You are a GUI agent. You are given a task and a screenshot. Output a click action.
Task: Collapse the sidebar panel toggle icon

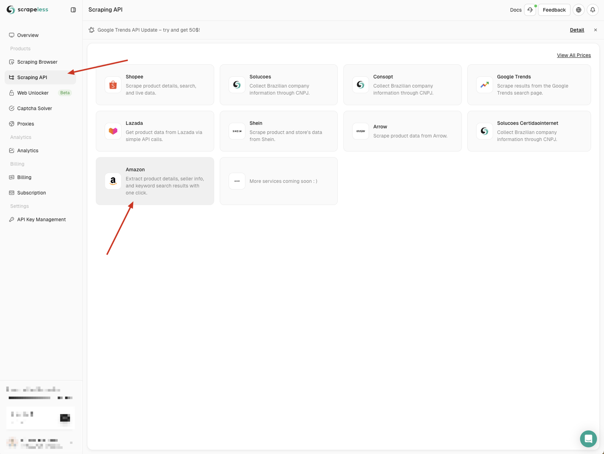click(73, 10)
